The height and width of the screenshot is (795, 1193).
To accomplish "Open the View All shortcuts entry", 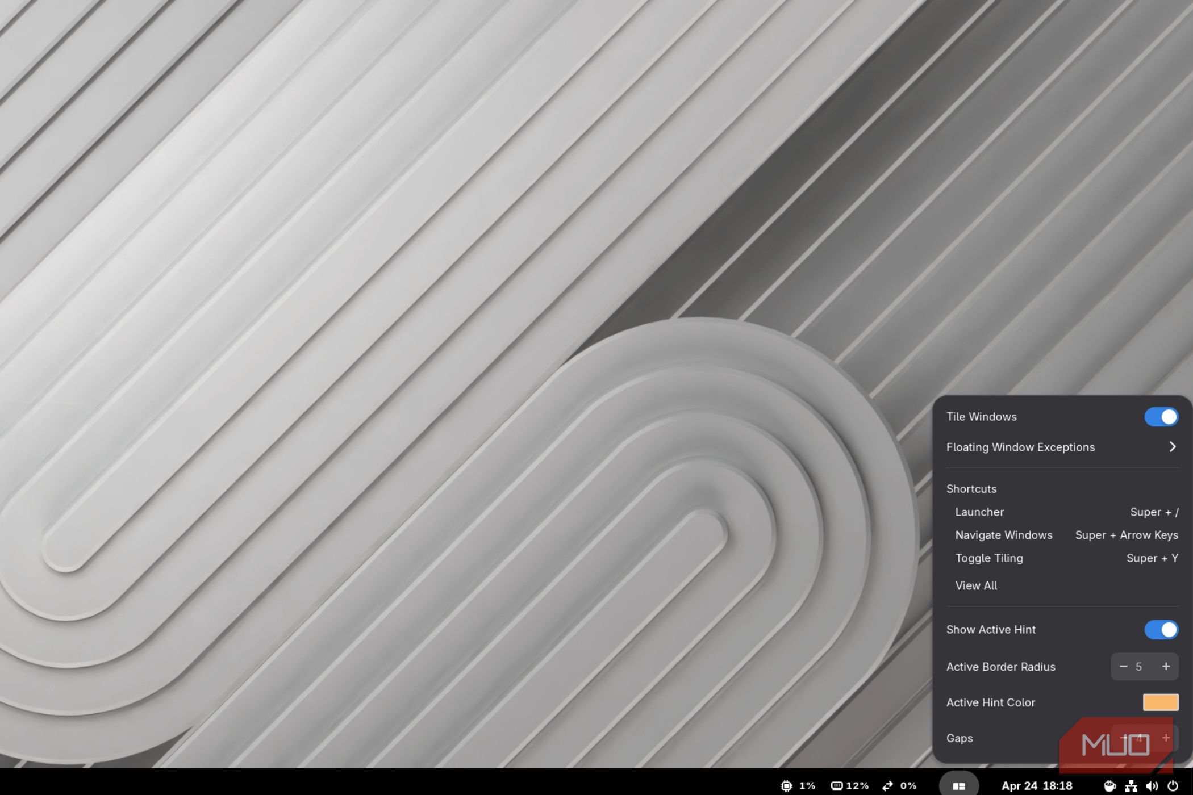I will click(x=975, y=585).
